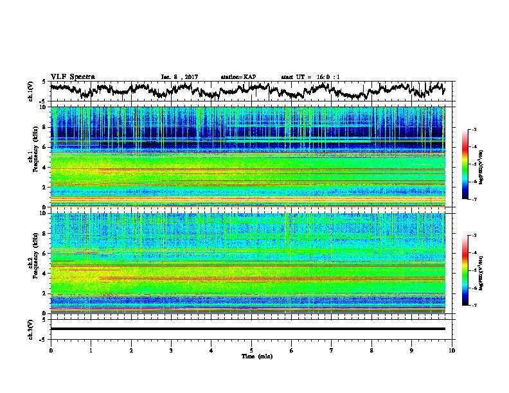509x393 pixels.
Task: Click the time axis tick label "5"
Action: [x=251, y=351]
